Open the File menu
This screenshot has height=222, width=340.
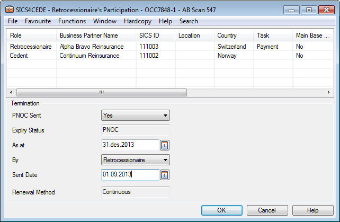[13, 21]
